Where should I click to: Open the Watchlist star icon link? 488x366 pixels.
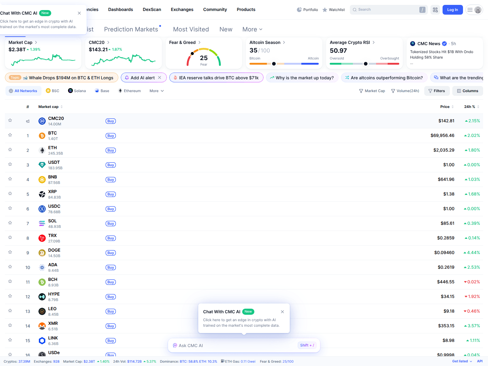(x=334, y=10)
